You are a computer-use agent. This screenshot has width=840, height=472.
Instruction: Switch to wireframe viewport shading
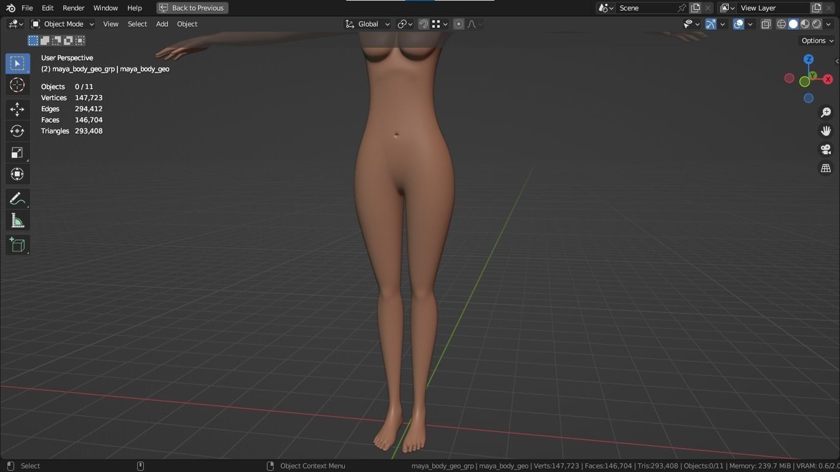[782, 24]
